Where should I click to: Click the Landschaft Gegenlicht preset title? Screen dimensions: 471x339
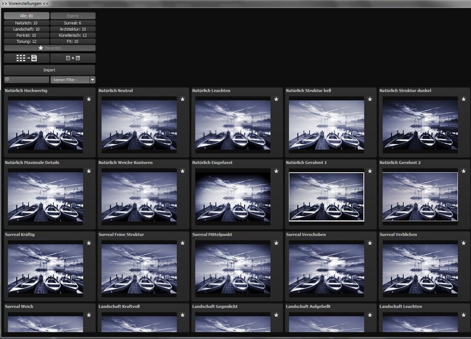(215, 307)
